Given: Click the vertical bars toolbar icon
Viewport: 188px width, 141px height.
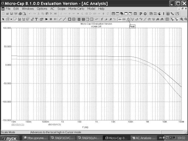Looking at the screenshot, I should point(167,19).
